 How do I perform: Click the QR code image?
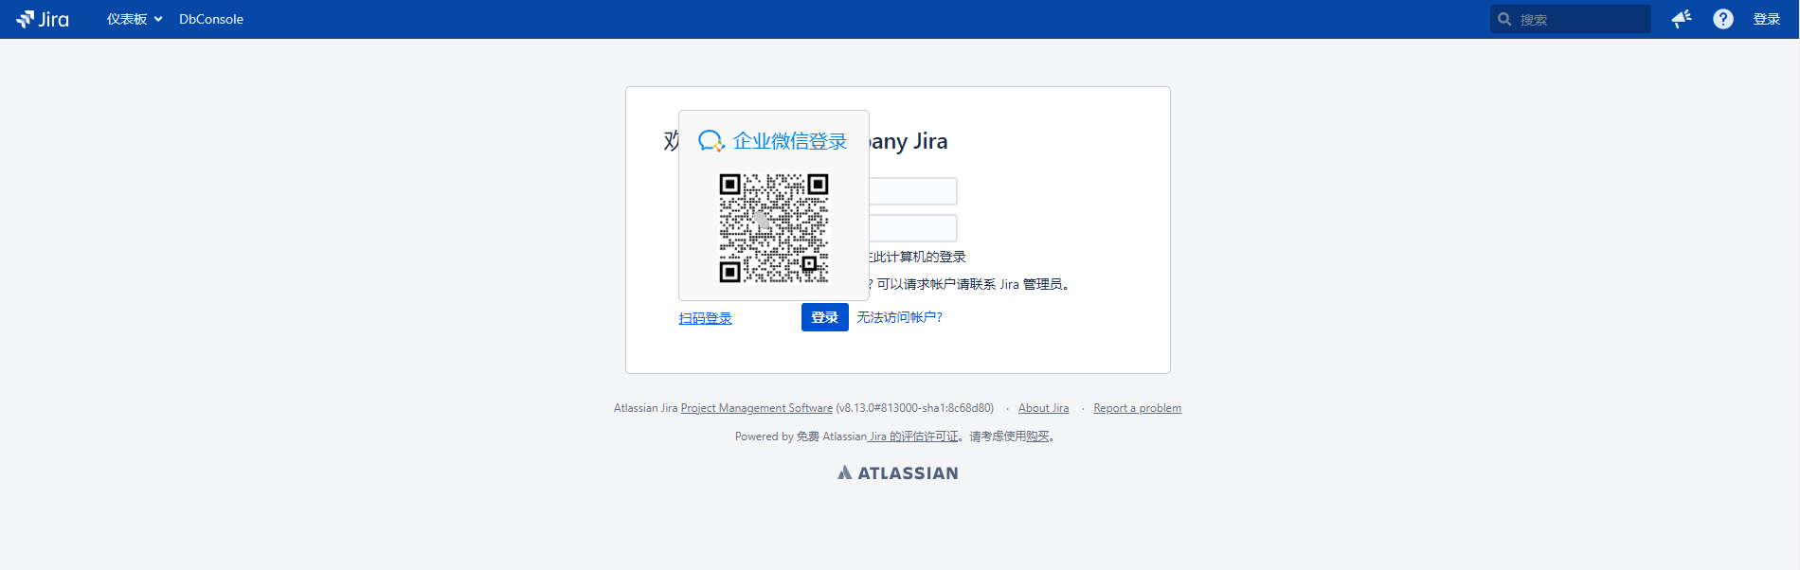tap(774, 228)
